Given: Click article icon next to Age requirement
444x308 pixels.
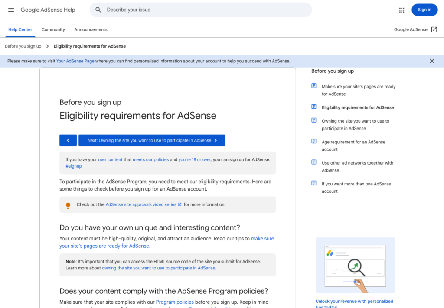Looking at the screenshot, I should pos(314,141).
